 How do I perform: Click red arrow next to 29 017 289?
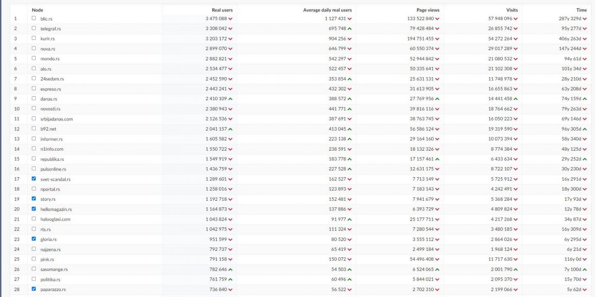point(516,49)
